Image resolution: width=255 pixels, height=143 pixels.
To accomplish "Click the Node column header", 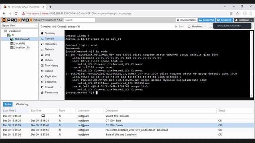I will (66, 110).
